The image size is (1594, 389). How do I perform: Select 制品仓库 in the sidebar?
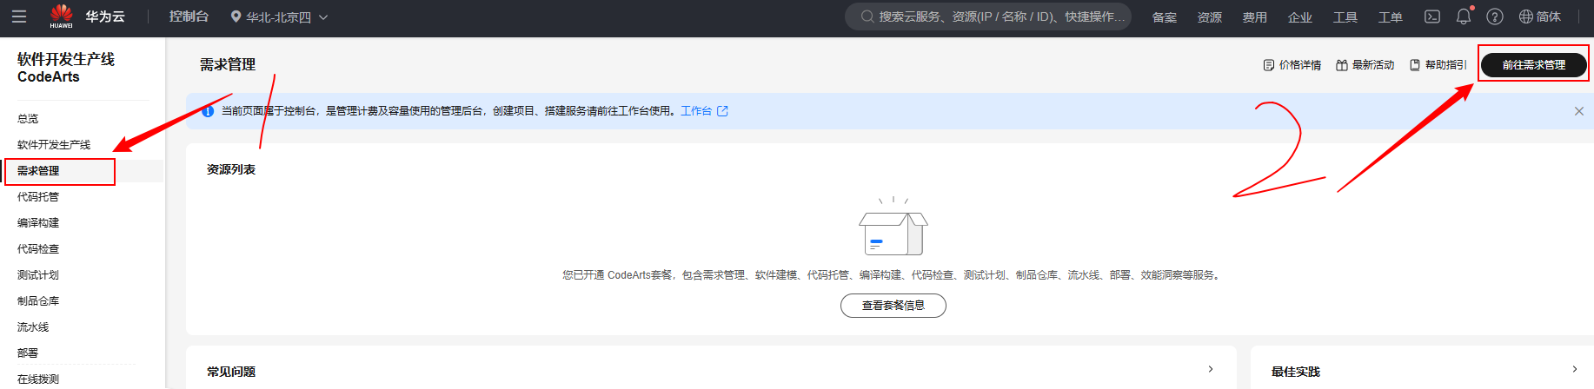point(38,301)
